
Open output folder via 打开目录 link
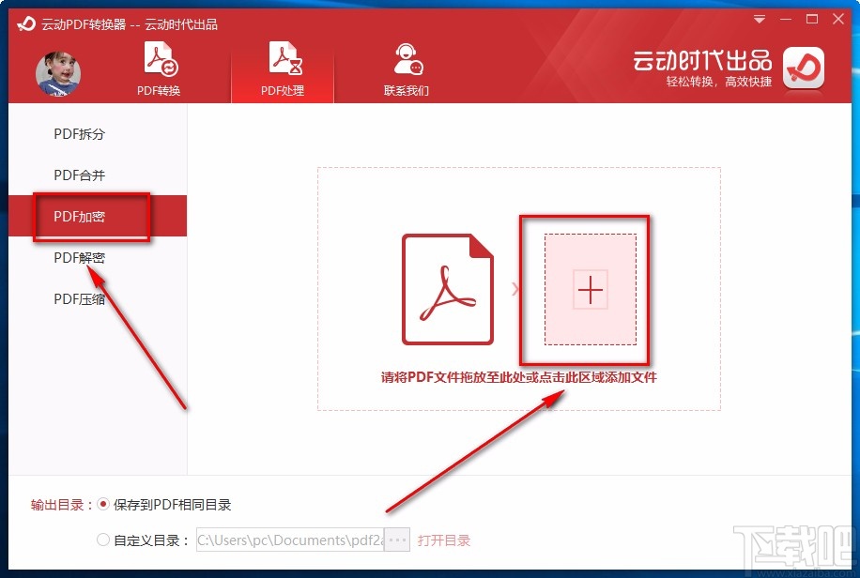tap(444, 540)
